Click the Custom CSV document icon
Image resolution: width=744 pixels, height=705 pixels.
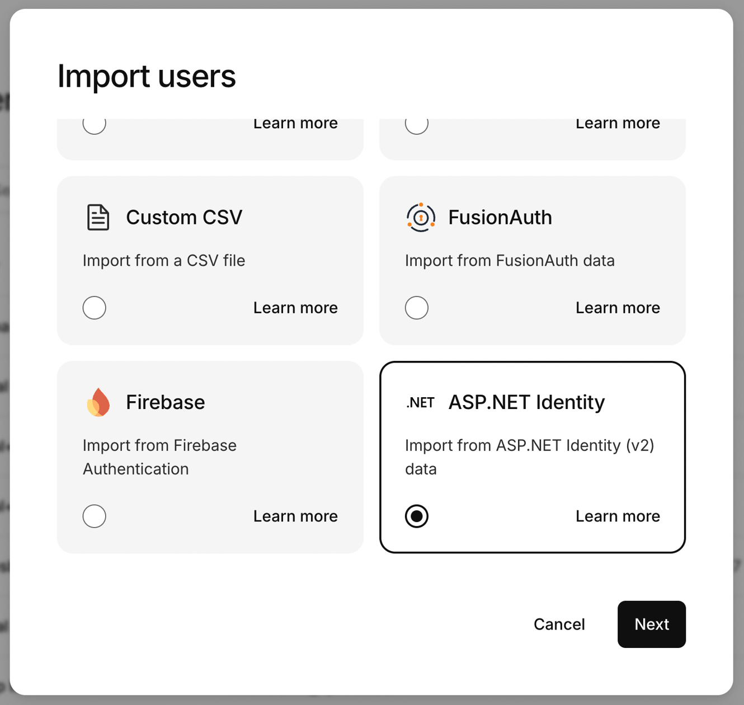click(98, 217)
